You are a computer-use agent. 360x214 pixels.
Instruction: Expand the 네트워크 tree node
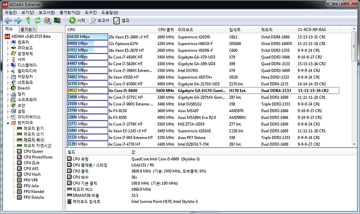click(7, 82)
